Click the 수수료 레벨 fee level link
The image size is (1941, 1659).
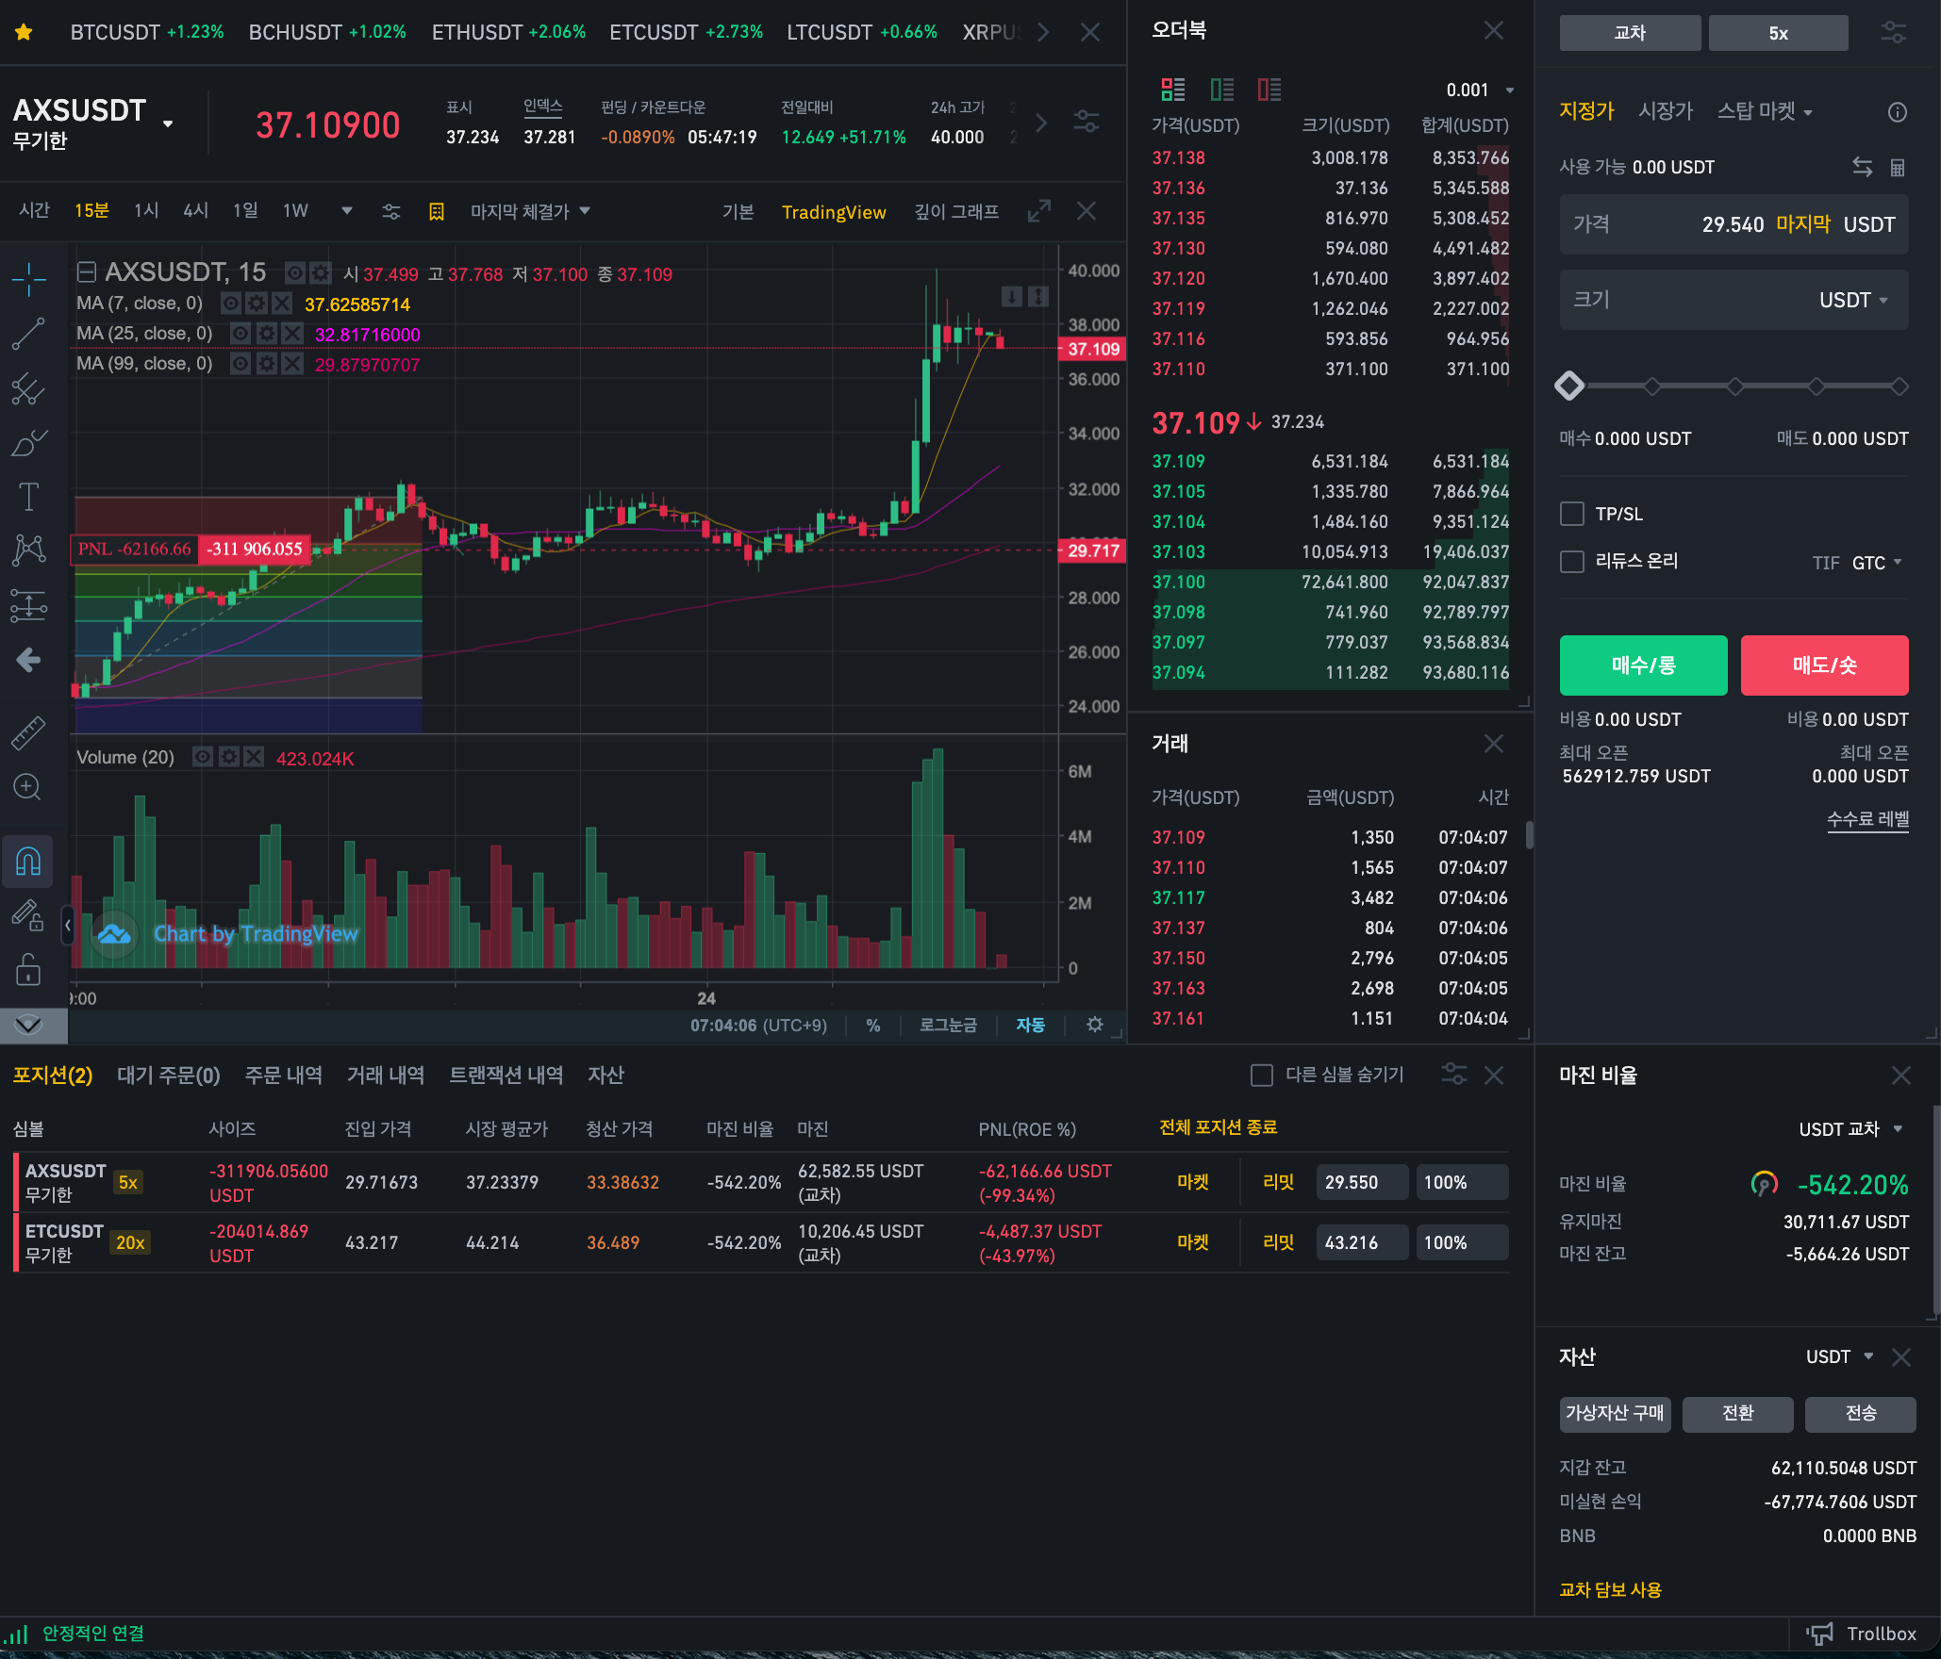click(x=1866, y=819)
